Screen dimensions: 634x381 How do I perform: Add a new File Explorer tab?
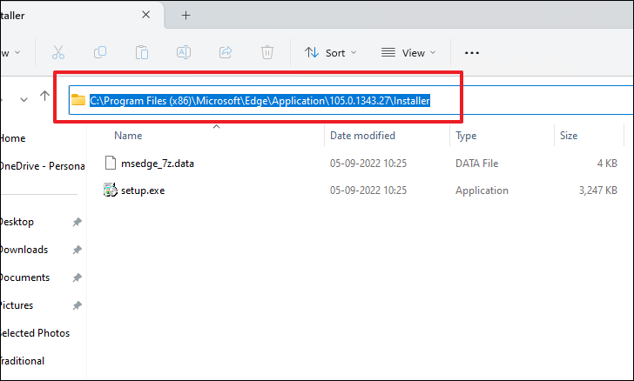185,16
